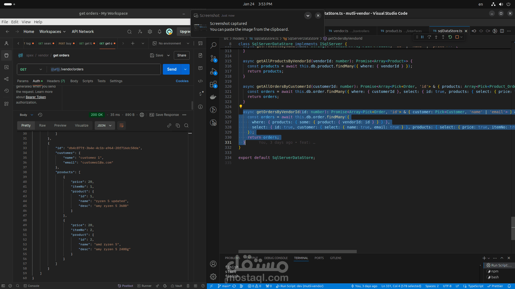This screenshot has height=289, width=515.
Task: Switch the response view to Raw
Action: coord(42,126)
